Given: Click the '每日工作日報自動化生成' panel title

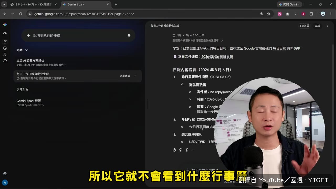Looking at the screenshot, I should 165,26.
